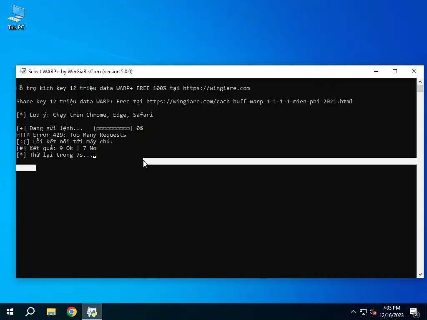Select the WARP+ Python app taskbar icon
Screen dimensions: 427x320
pos(92,312)
